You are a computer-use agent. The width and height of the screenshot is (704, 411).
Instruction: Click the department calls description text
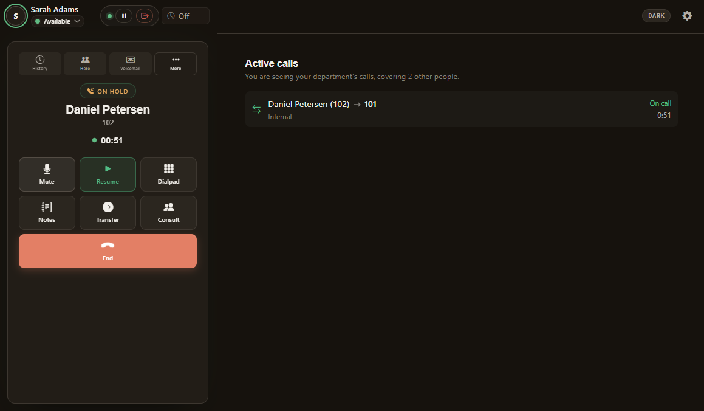coord(352,77)
